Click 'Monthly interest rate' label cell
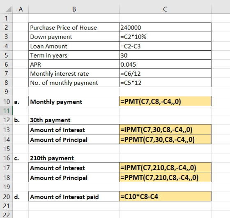The height and width of the screenshot is (218, 230). click(x=74, y=74)
